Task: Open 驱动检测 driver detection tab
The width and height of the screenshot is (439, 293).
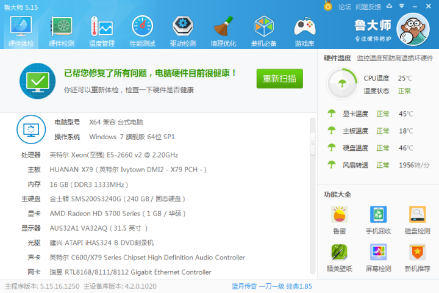Action: click(183, 31)
